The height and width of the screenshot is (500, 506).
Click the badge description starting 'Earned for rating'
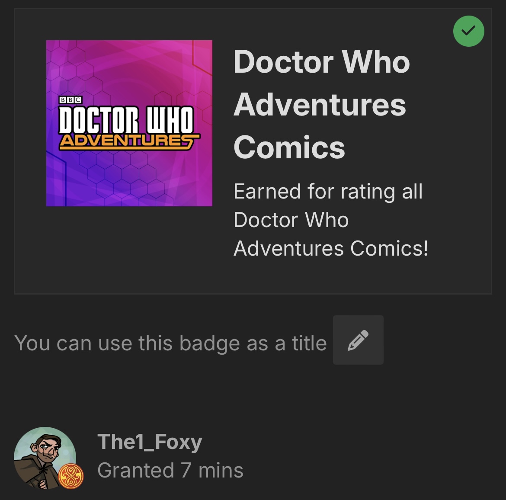coord(331,220)
